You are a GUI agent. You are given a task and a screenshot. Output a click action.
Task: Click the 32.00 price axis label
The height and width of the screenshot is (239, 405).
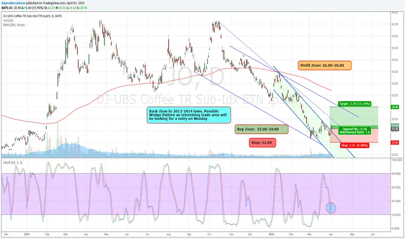(x=395, y=84)
